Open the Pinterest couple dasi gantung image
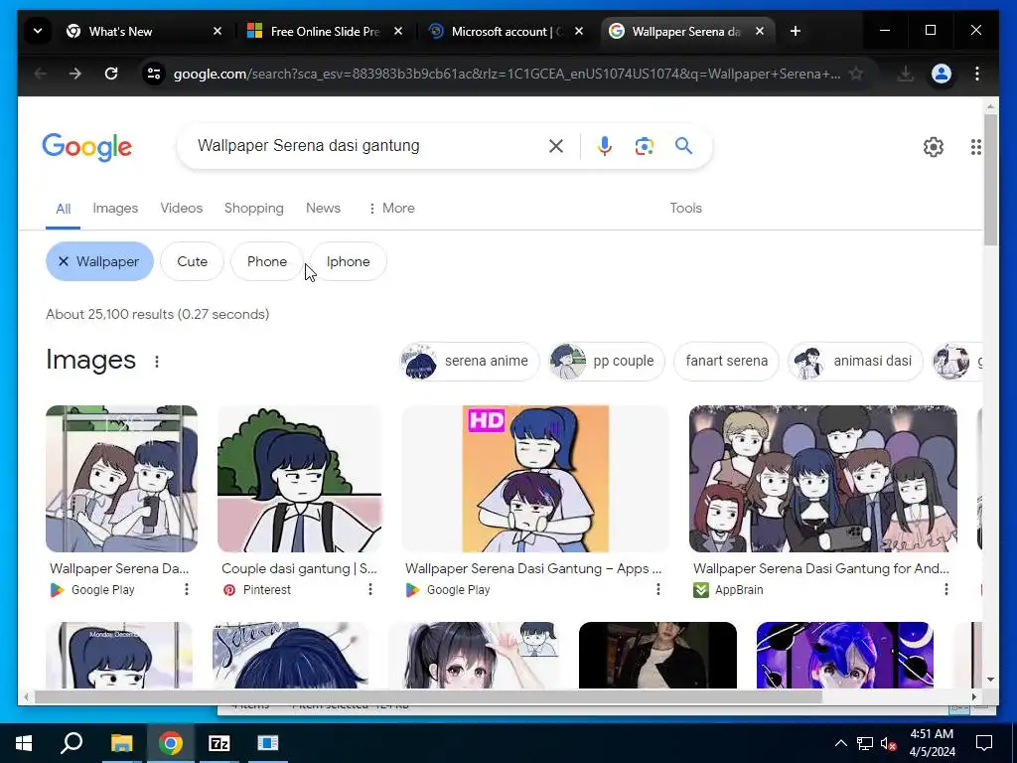Viewport: 1017px width, 763px height. click(300, 479)
